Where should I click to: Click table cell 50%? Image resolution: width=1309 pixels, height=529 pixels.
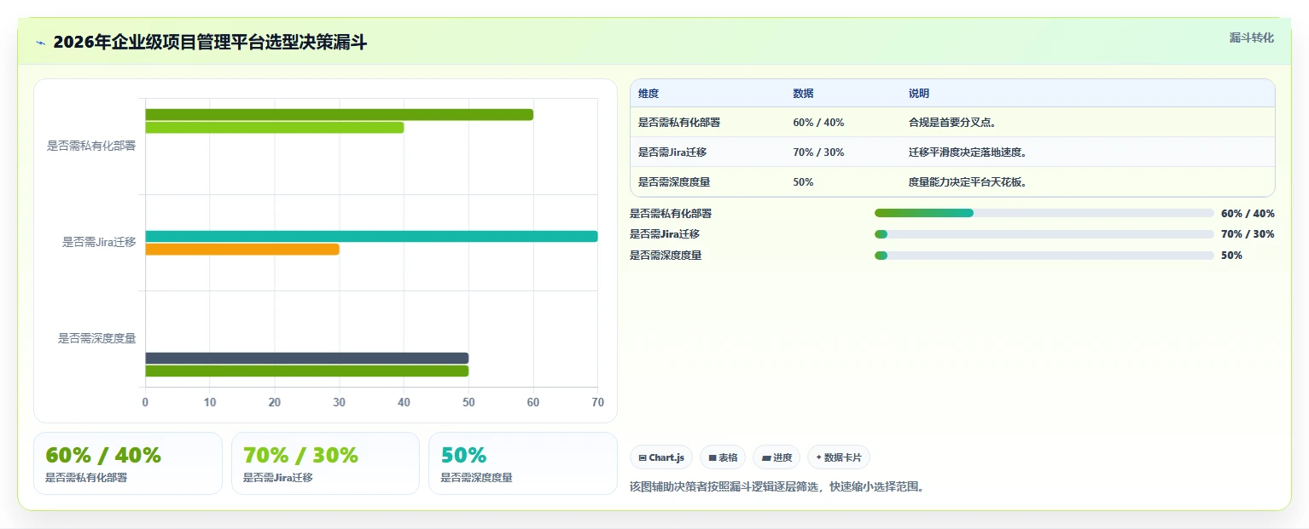point(803,182)
